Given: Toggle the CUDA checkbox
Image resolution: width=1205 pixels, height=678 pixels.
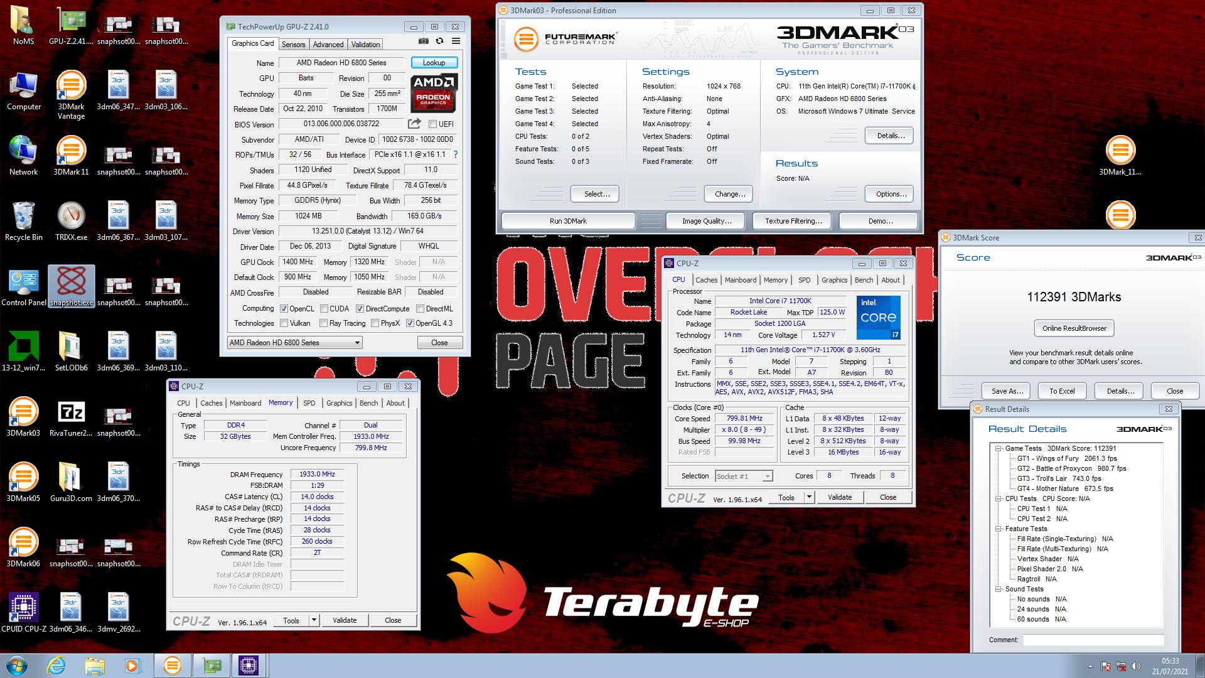Looking at the screenshot, I should [324, 309].
